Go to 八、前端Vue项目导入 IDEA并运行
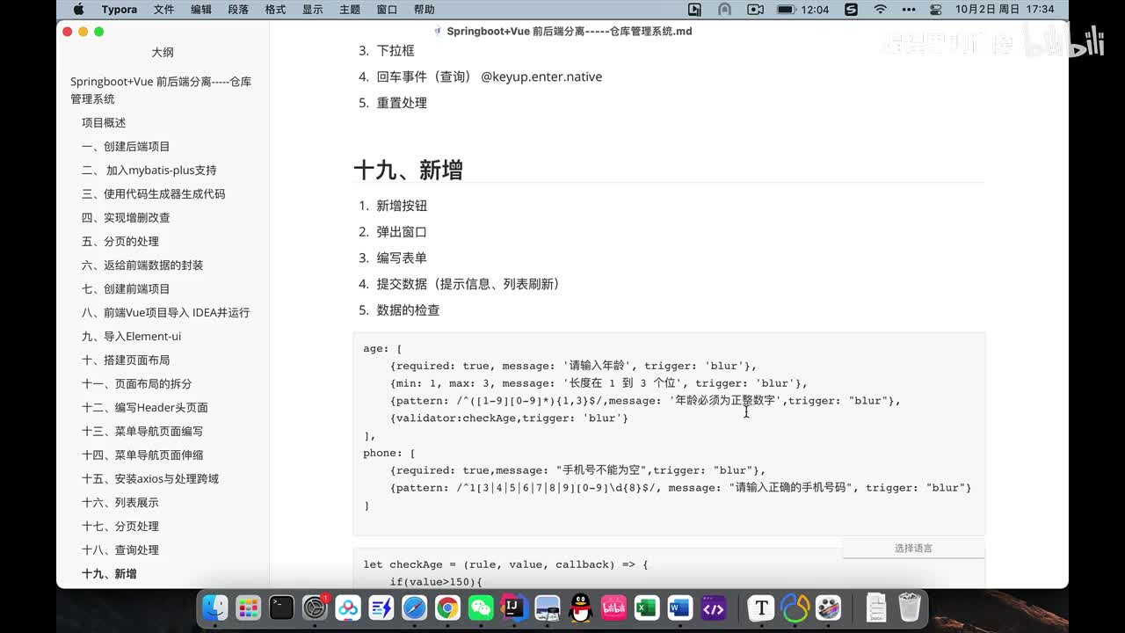Image resolution: width=1125 pixels, height=633 pixels. click(166, 312)
